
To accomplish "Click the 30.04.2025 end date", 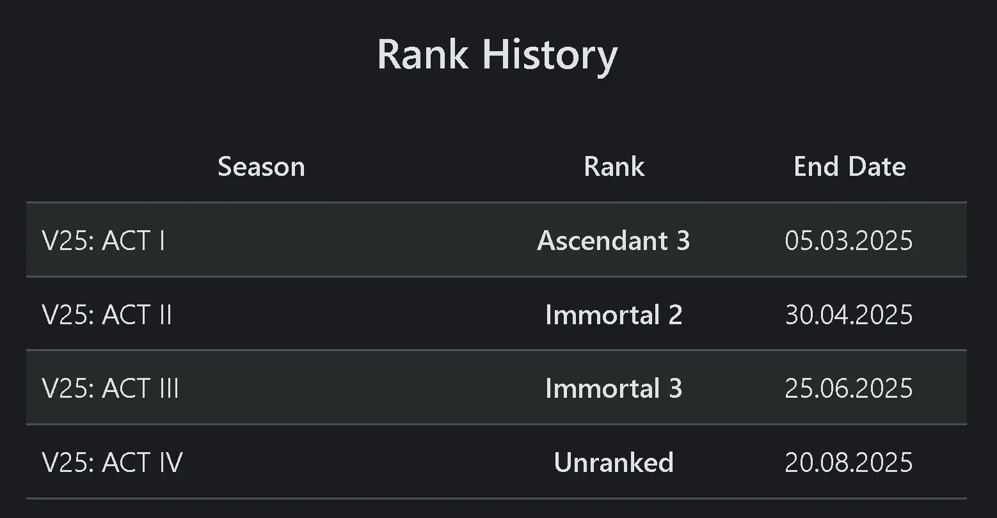I will (849, 315).
